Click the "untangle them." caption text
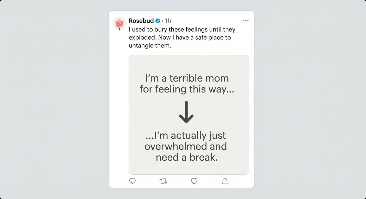366x199 pixels. pos(150,45)
